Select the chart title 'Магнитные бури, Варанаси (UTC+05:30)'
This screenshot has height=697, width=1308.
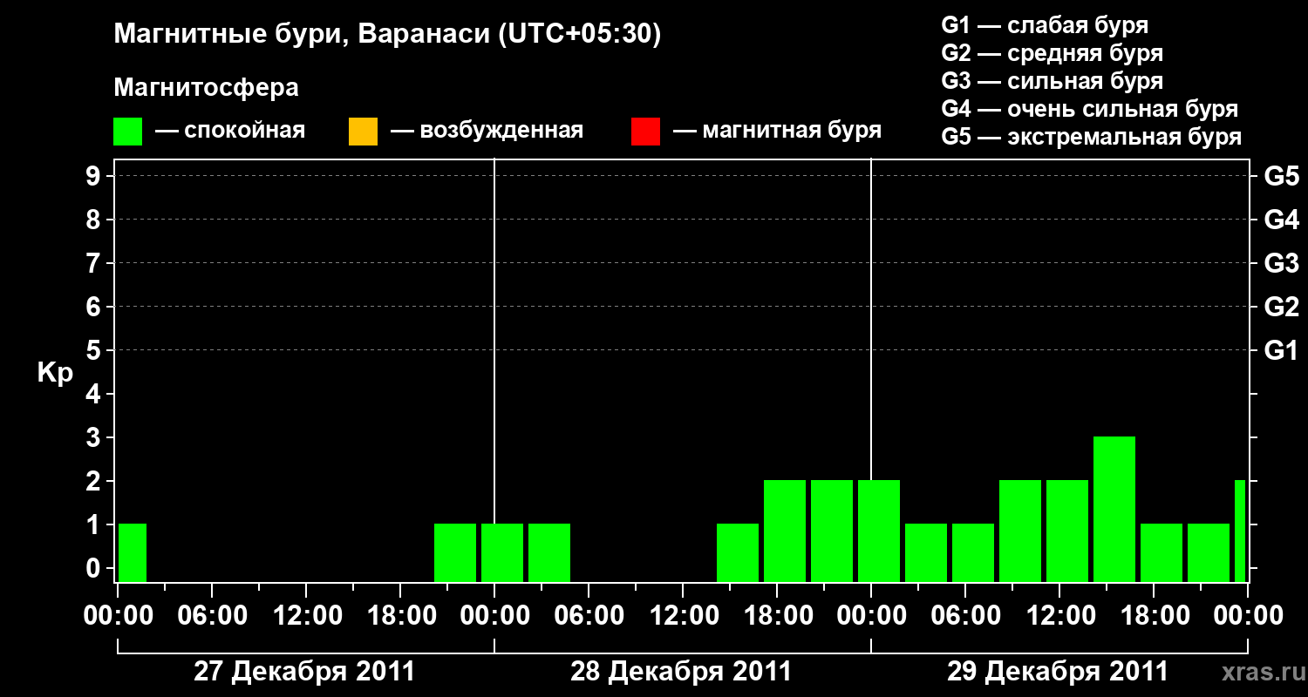click(388, 35)
